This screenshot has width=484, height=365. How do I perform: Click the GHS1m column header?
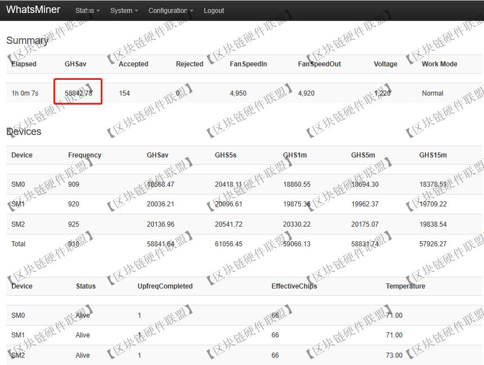click(295, 155)
